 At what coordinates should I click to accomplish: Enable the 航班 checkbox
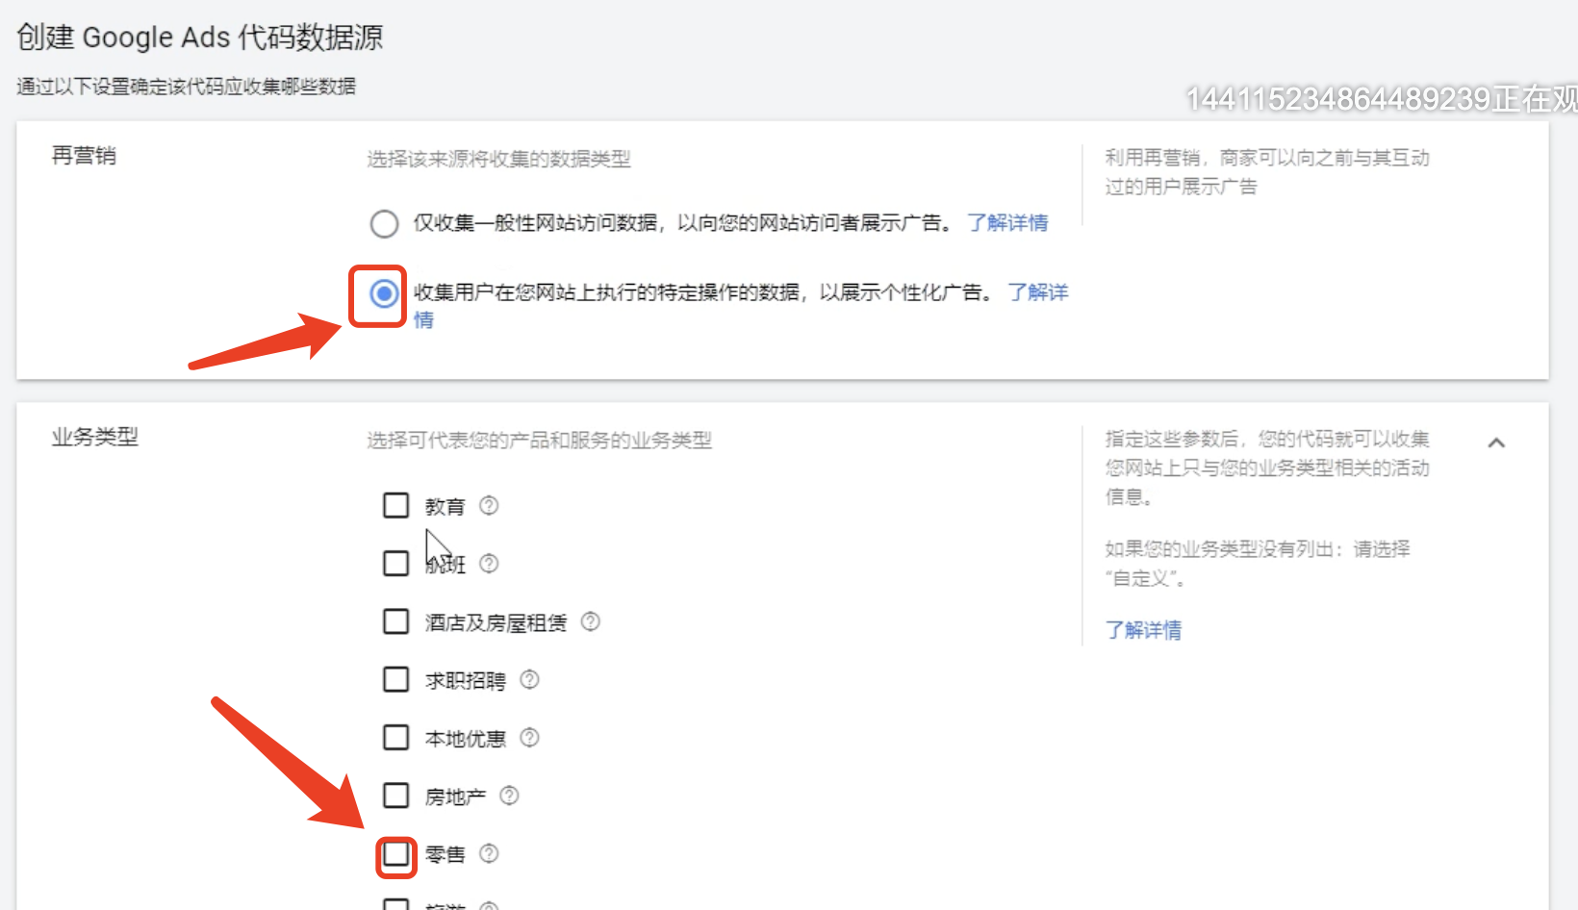coord(395,564)
